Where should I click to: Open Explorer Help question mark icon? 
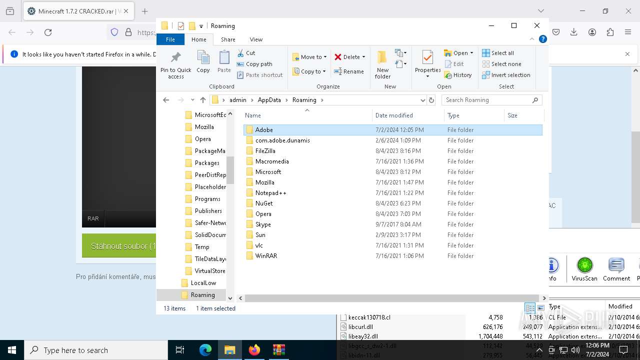point(542,39)
